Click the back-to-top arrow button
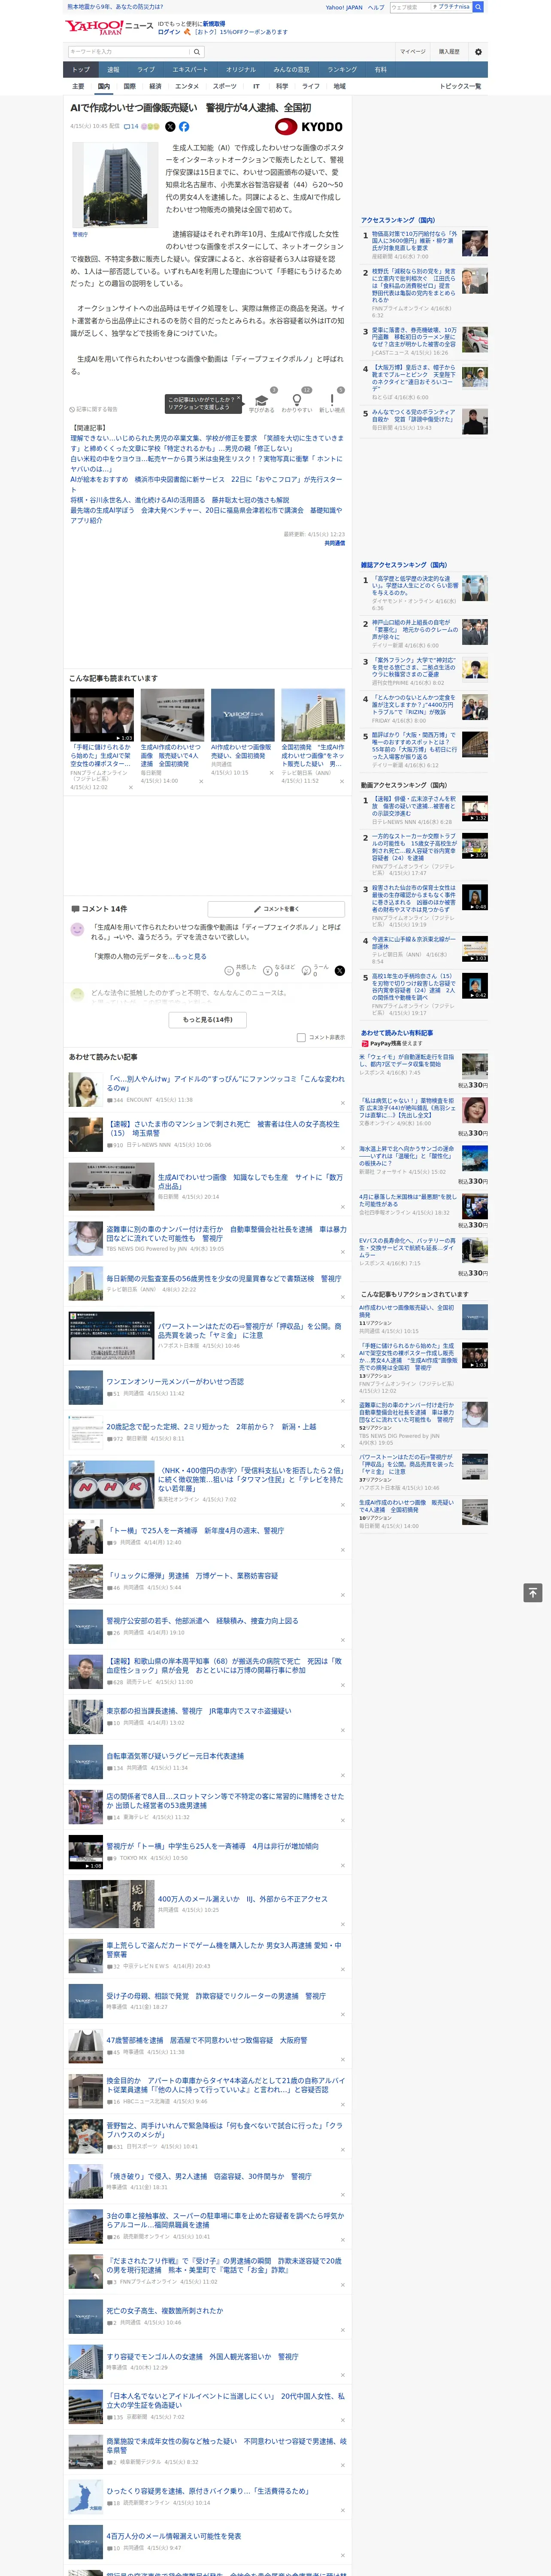This screenshot has height=2576, width=551. click(533, 1592)
